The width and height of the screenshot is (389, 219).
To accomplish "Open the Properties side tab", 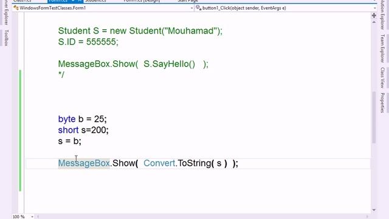I will pyautogui.click(x=382, y=103).
